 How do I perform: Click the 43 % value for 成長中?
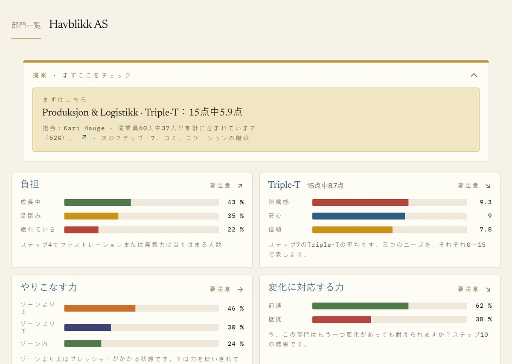click(236, 202)
